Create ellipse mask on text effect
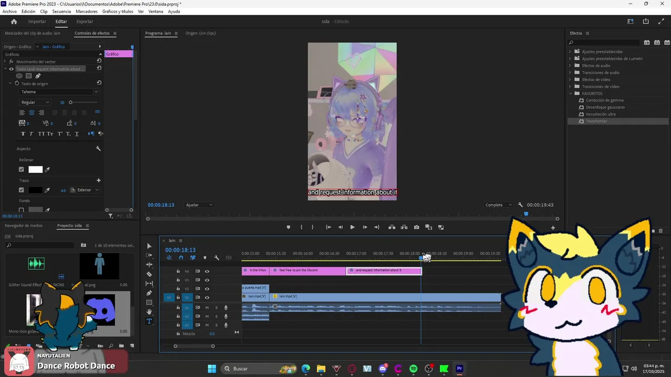 pos(19,76)
